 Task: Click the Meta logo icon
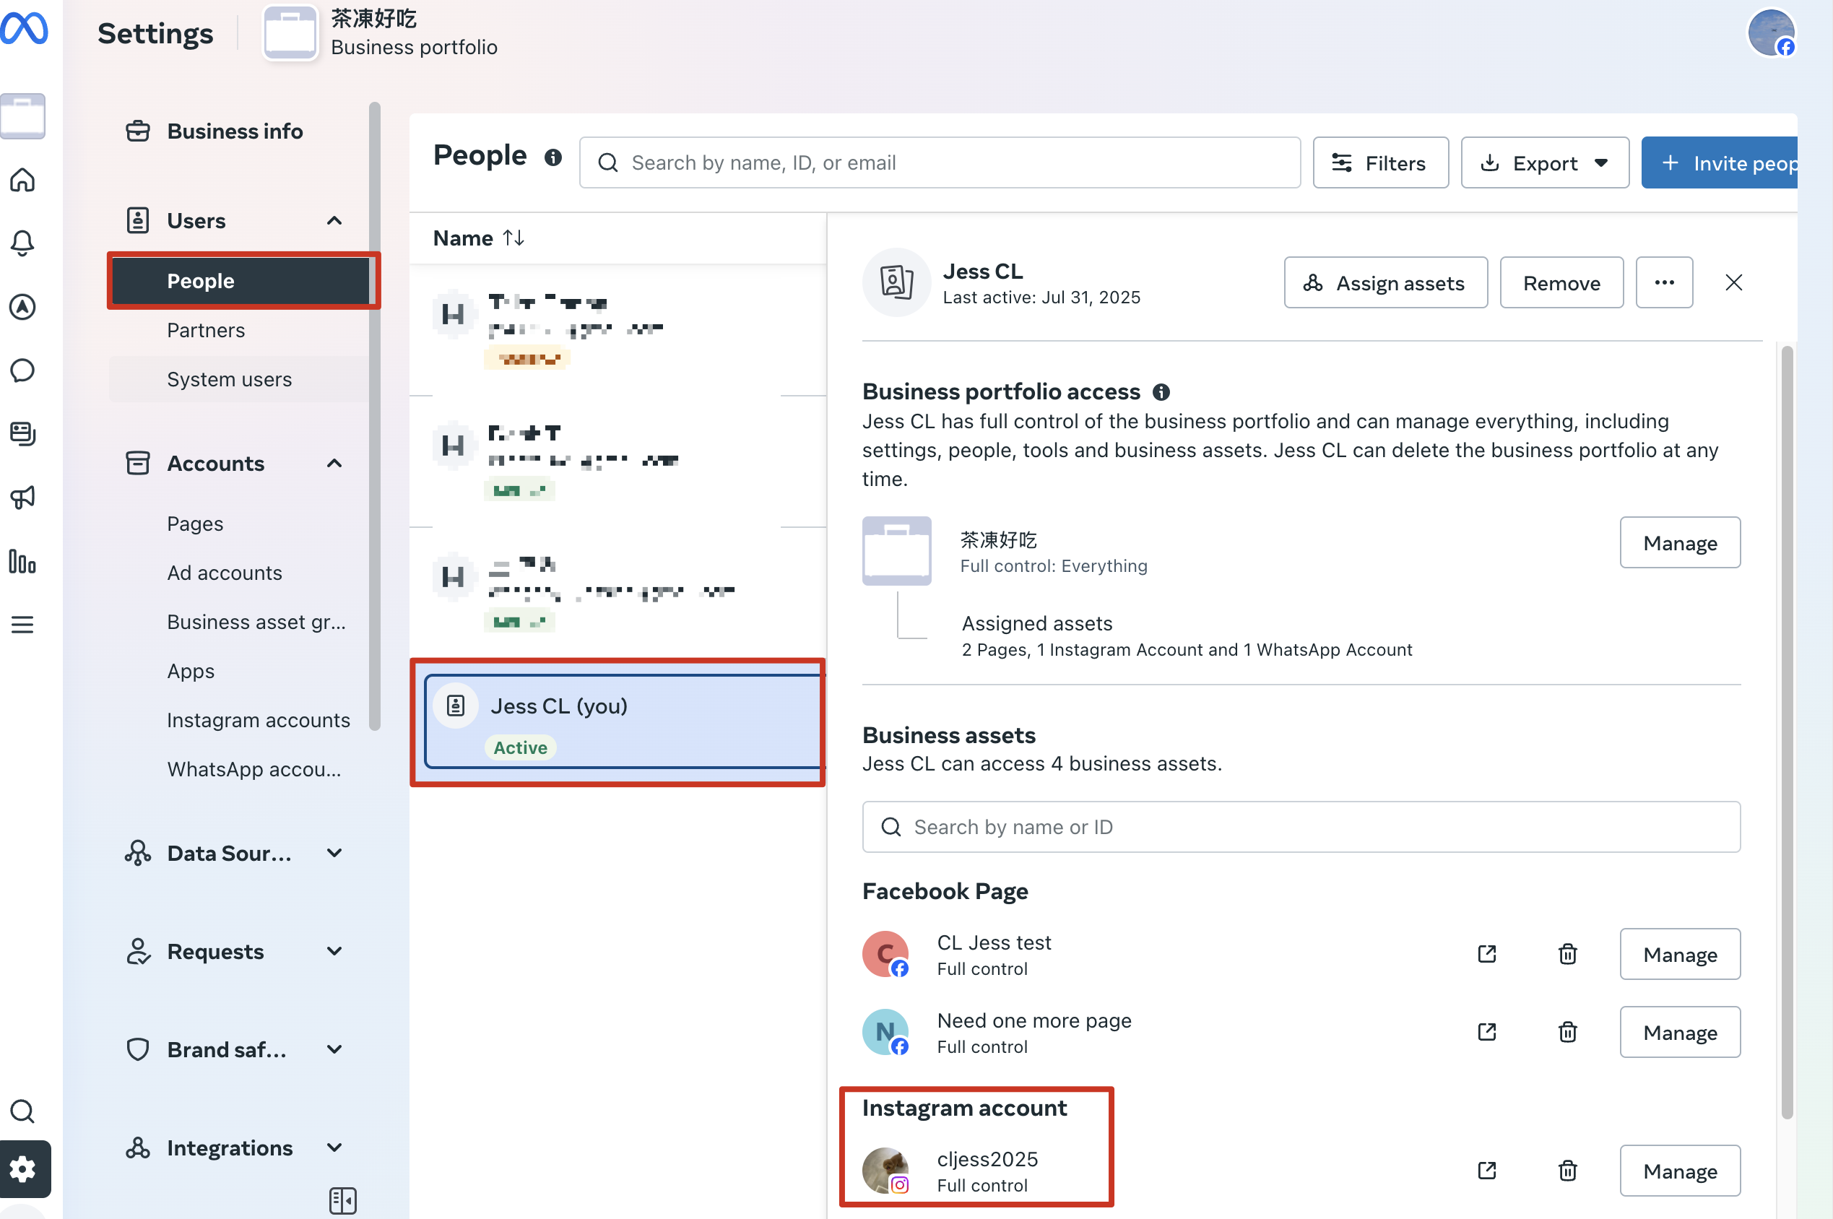tap(23, 29)
